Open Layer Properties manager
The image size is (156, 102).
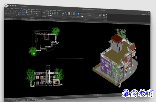tap(44, 14)
